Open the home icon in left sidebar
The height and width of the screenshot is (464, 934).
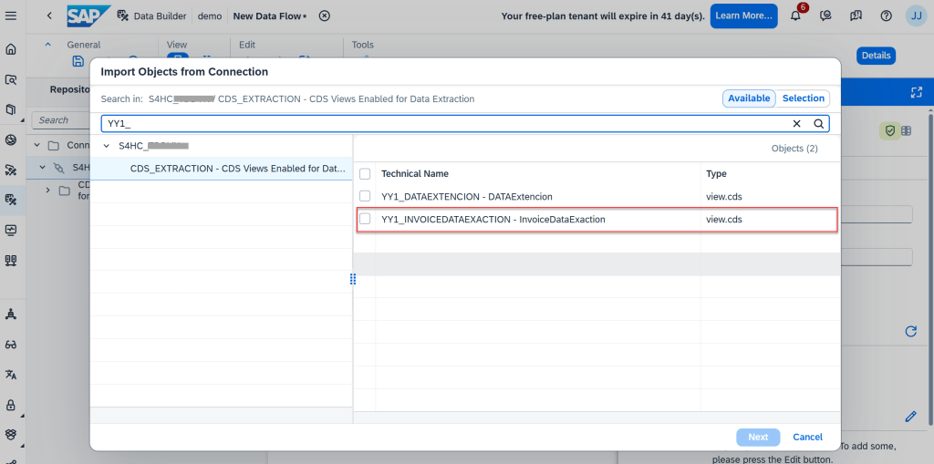coord(11,49)
